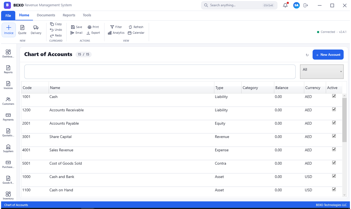Toggle Active checkbox for Cash and Bank
Image resolution: width=351 pixels, height=209 pixels.
[x=334, y=176]
